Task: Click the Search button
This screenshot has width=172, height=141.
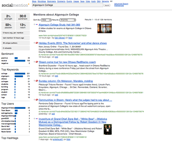Action: pyautogui.click(x=107, y=5)
